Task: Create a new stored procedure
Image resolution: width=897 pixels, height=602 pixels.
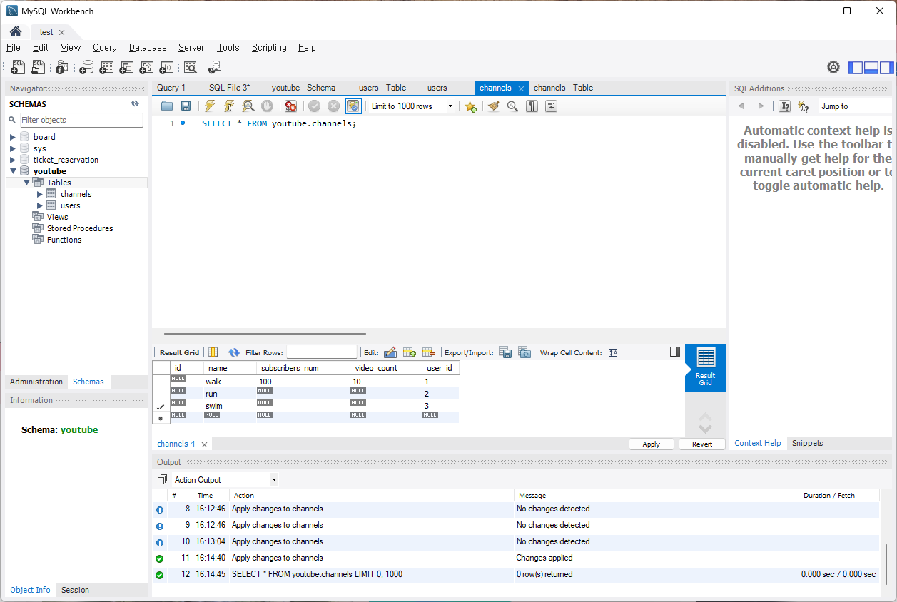Action: tap(146, 67)
